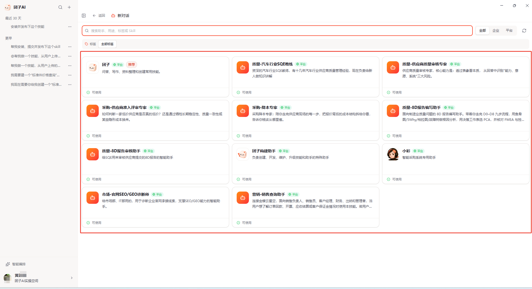Open the chat 安装并发布下这个技能
This screenshot has width=532, height=289.
[x=28, y=27]
